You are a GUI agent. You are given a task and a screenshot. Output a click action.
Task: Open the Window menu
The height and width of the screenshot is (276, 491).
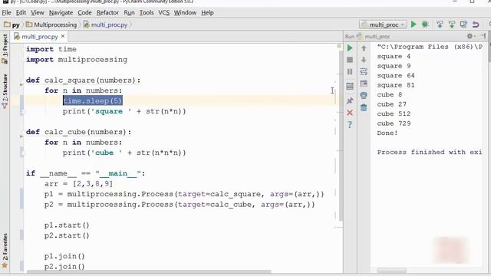(x=185, y=12)
